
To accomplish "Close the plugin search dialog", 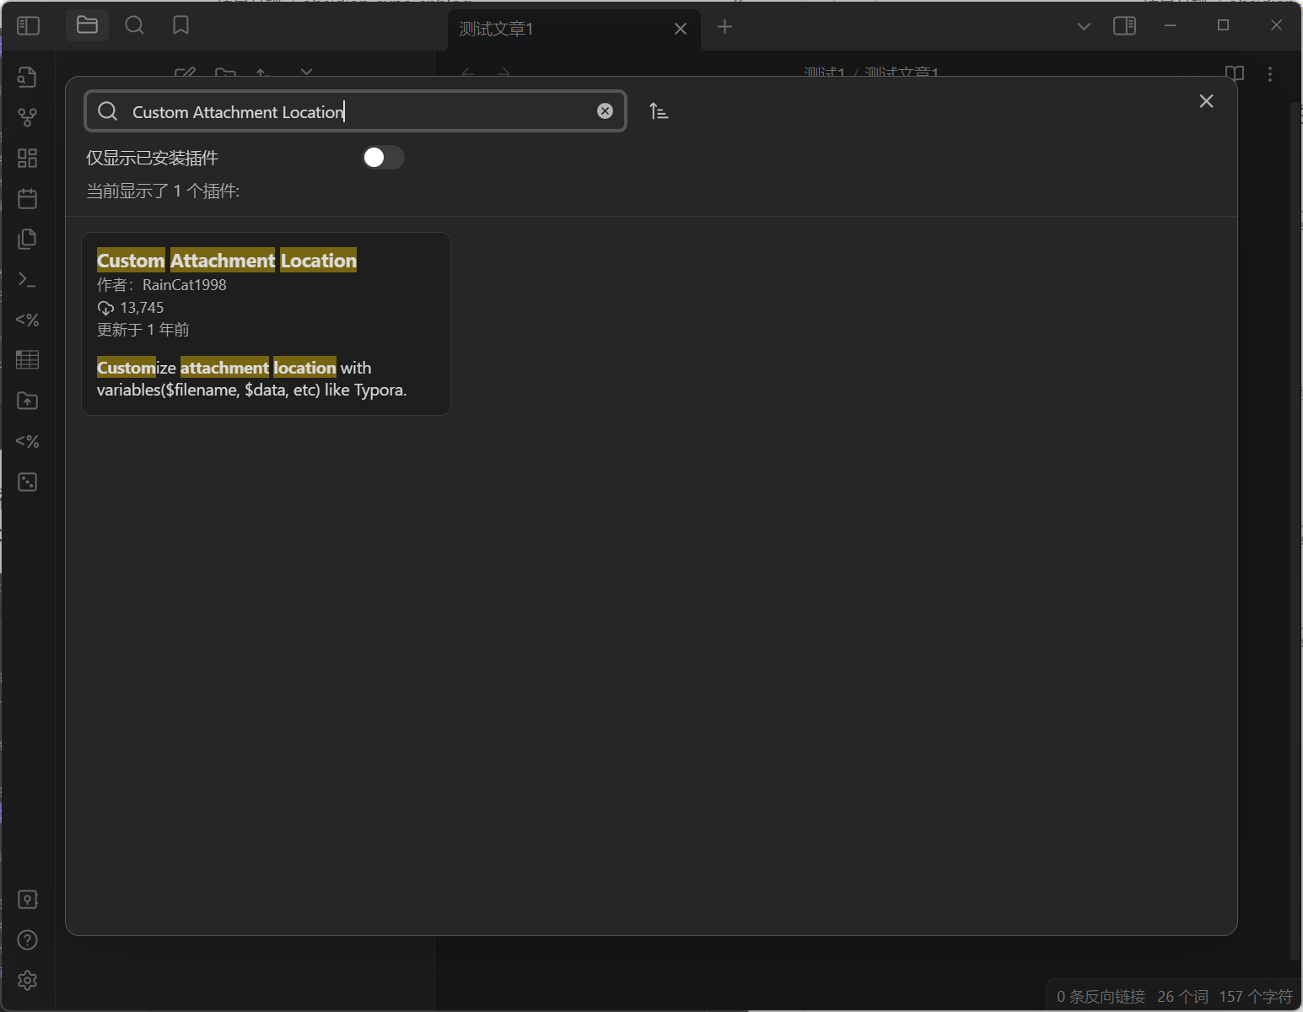I will pos(1205,100).
